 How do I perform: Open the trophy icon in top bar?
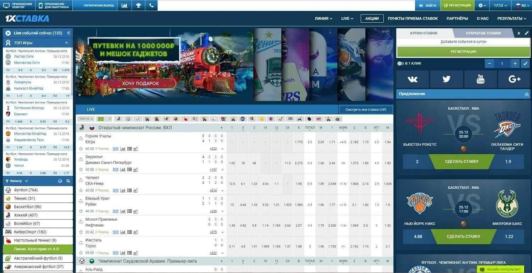pyautogui.click(x=138, y=5)
